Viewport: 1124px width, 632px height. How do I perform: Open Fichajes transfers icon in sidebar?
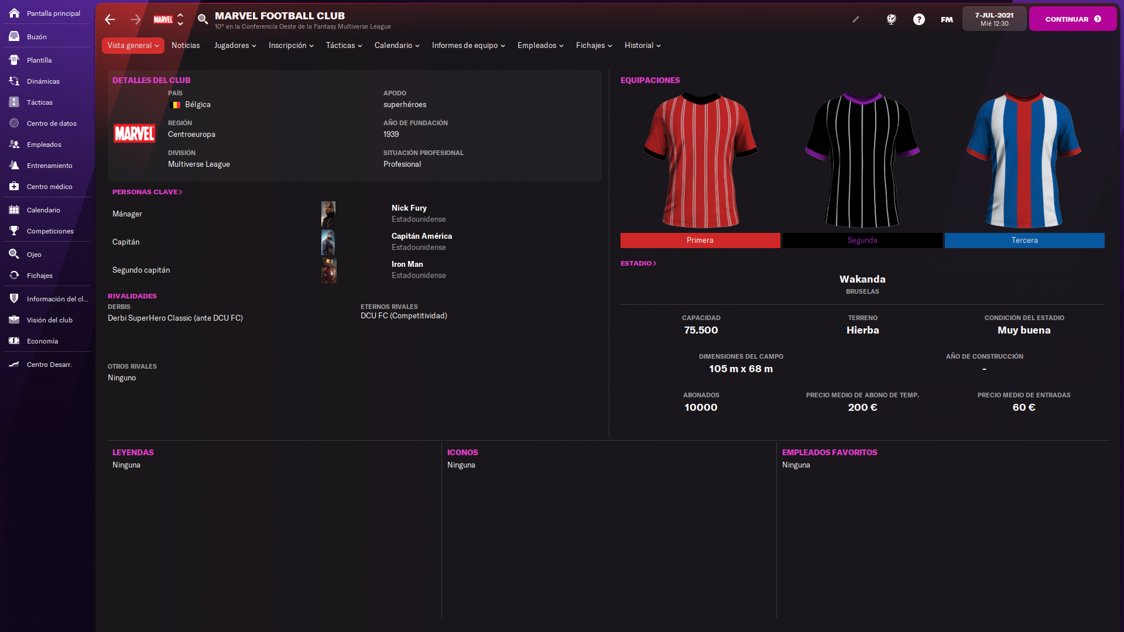pos(14,275)
